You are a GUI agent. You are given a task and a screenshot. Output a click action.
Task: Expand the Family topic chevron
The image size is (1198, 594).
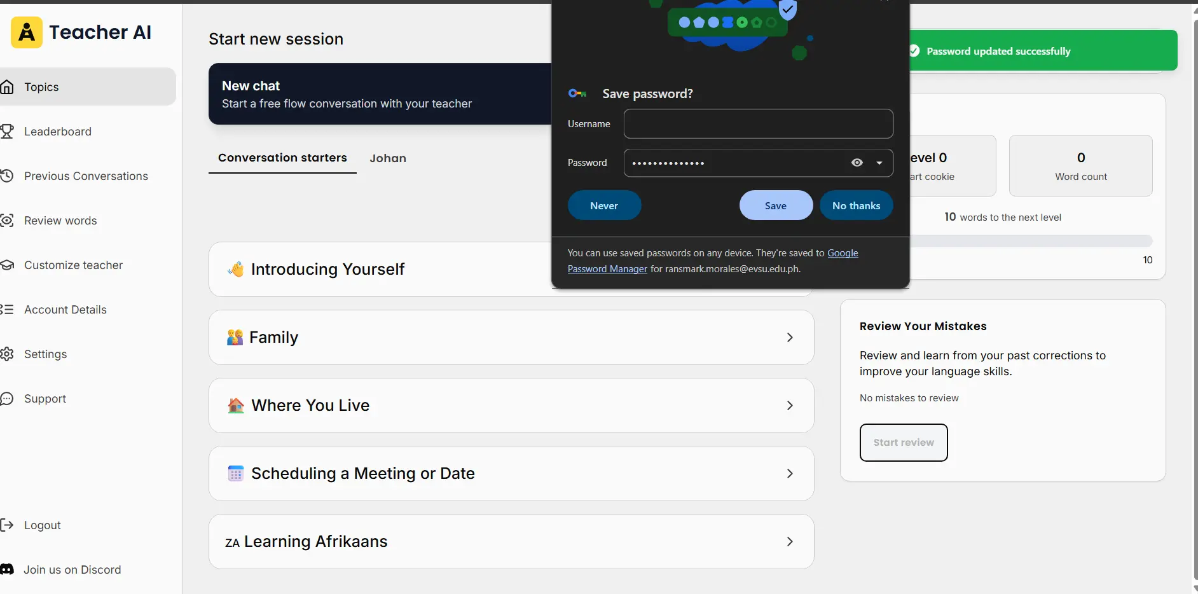pyautogui.click(x=790, y=338)
